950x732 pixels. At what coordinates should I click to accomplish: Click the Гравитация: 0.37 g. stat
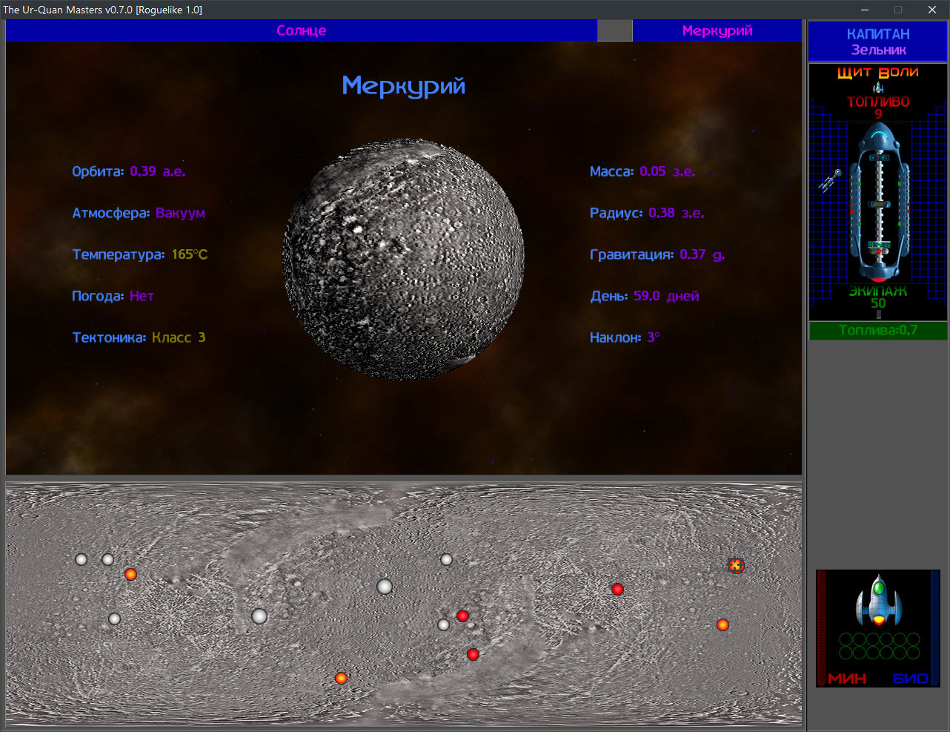[x=657, y=254]
